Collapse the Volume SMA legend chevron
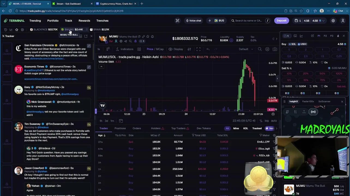The height and width of the screenshot is (196, 350). click(x=101, y=67)
